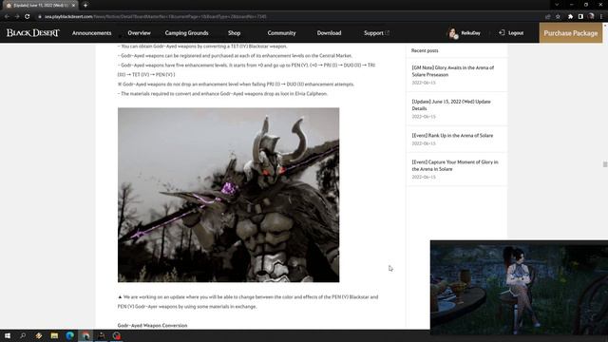The height and width of the screenshot is (342, 608).
Task: Open June 15, 2022 Update Details recent post
Action: pyautogui.click(x=451, y=104)
